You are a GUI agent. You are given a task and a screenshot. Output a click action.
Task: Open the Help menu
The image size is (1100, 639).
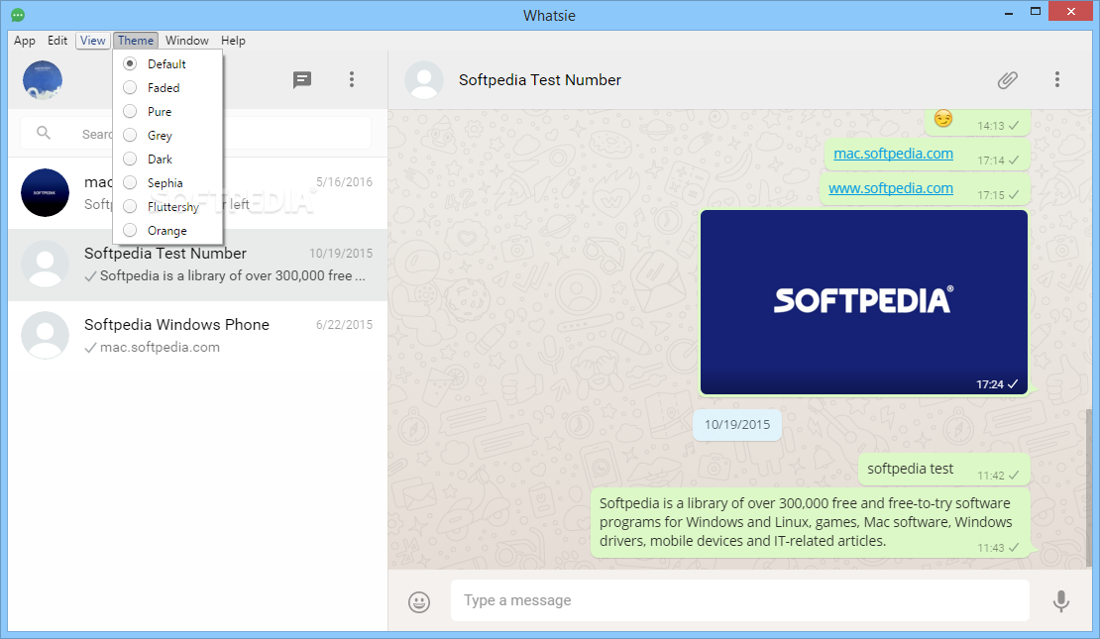tap(233, 41)
